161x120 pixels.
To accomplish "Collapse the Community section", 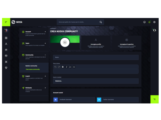I will (45, 55).
